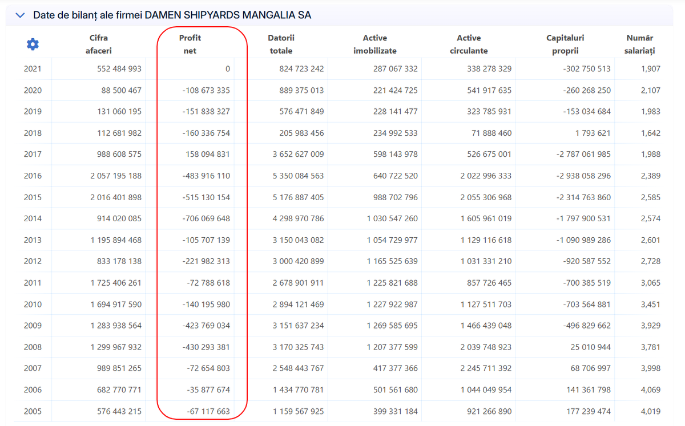Image resolution: width=685 pixels, height=426 pixels.
Task: Open the gear settings icon in table header
Action: coord(33,44)
